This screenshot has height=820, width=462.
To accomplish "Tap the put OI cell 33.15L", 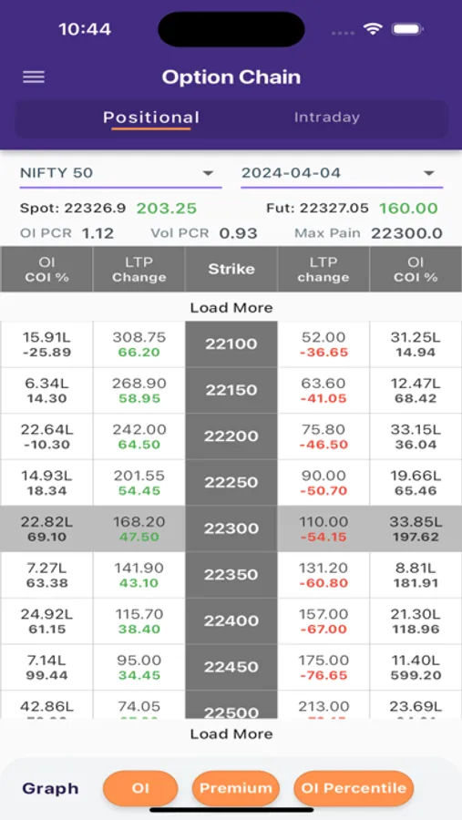I will (x=416, y=436).
